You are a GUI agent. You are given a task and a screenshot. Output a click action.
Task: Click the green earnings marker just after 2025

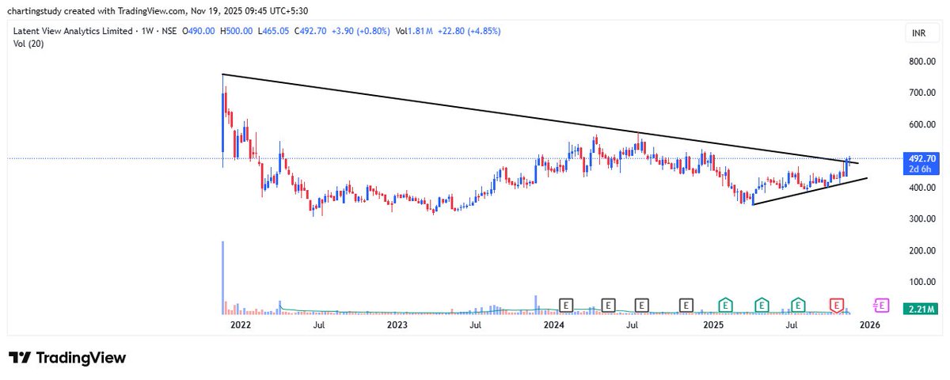[x=724, y=304]
